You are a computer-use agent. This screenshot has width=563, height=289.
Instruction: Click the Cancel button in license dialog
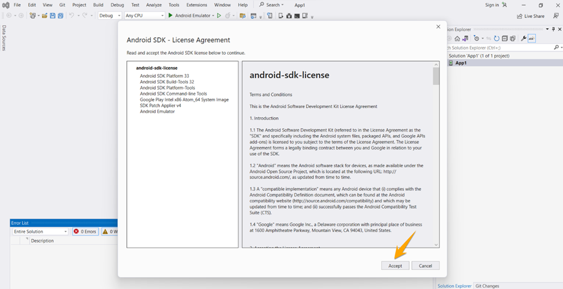tap(425, 266)
